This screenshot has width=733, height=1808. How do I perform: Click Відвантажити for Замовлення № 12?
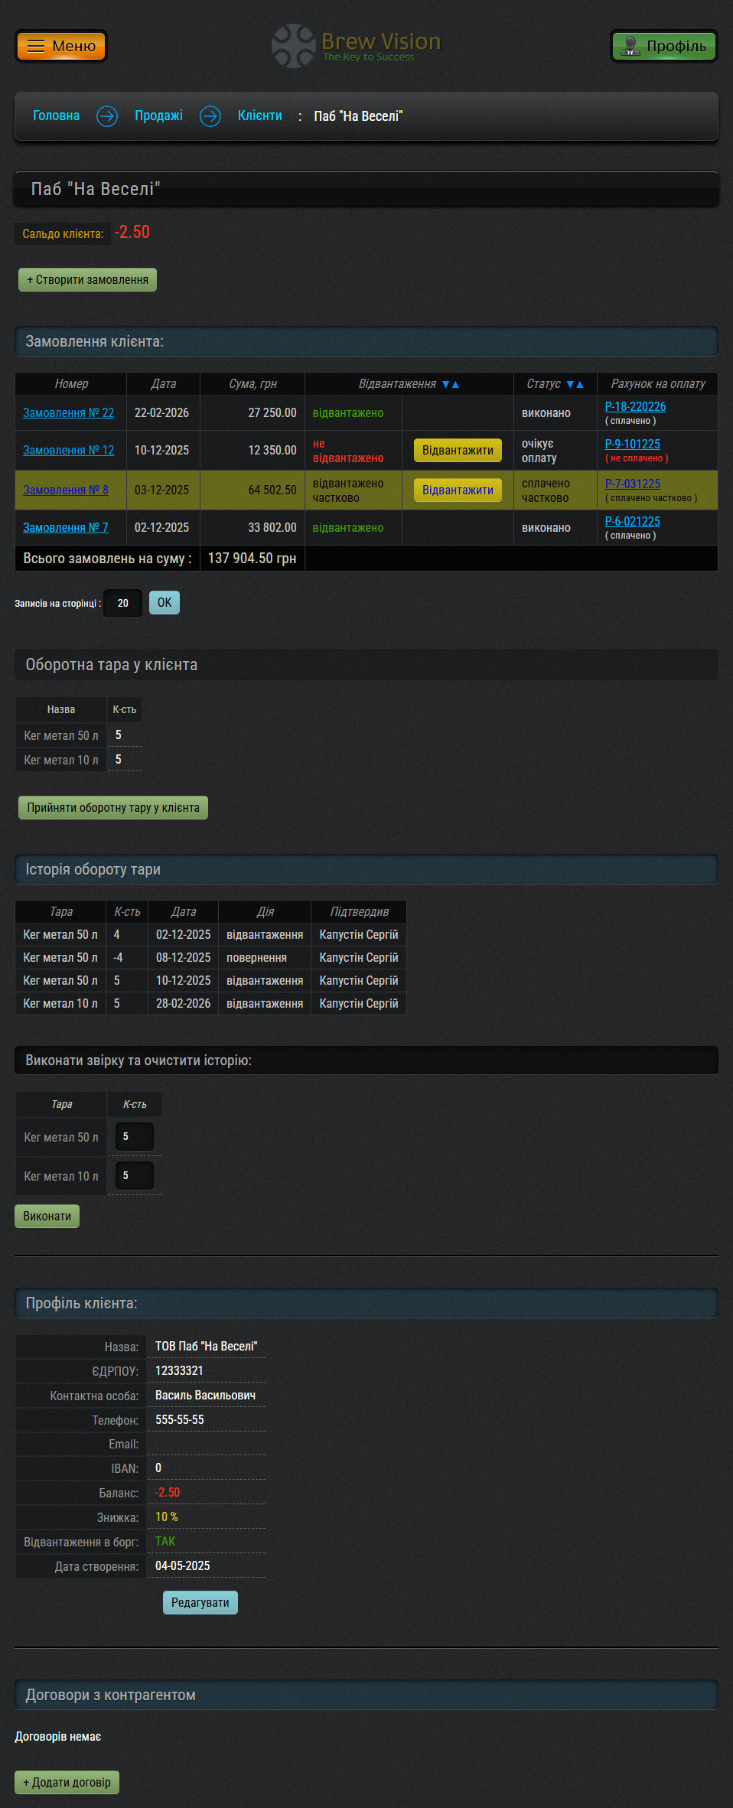click(x=458, y=451)
